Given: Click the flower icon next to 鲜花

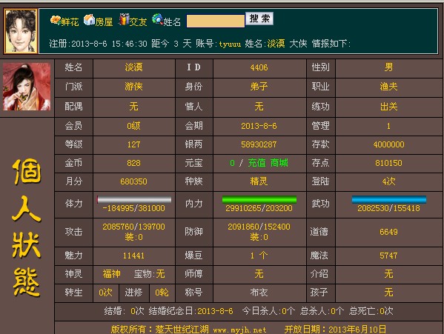Looking at the screenshot, I should pyautogui.click(x=55, y=20).
